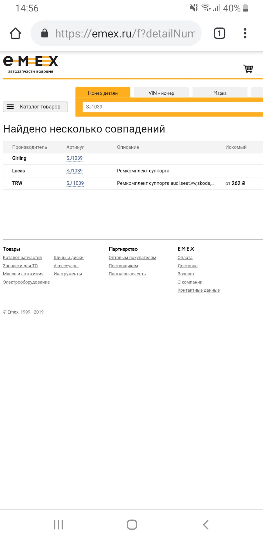Open the browser tab switcher
The height and width of the screenshot is (540, 263).
[219, 33]
